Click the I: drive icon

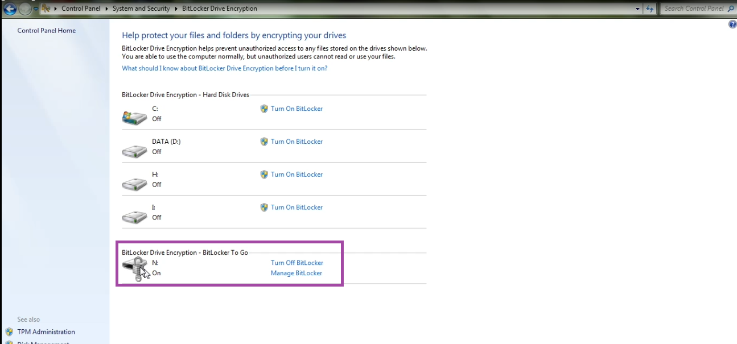[134, 217]
